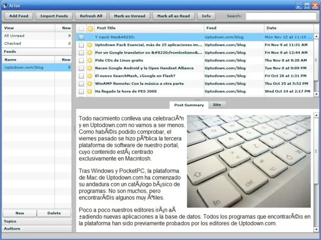Click unread sun icon for Nacen Google Android
Viewport: 321px width, 240px height.
point(90,68)
